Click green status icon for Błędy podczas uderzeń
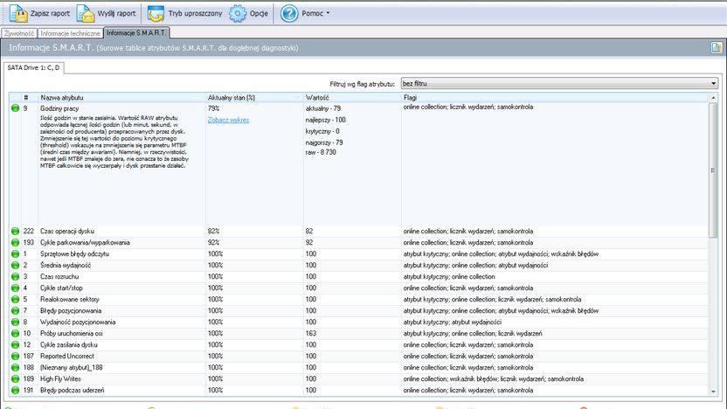Screen dimensions: 727x409 (x=16, y=390)
